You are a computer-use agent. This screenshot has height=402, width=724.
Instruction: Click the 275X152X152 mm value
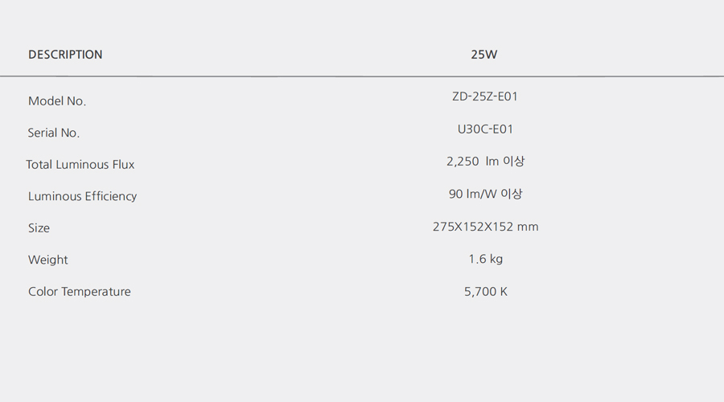point(485,227)
